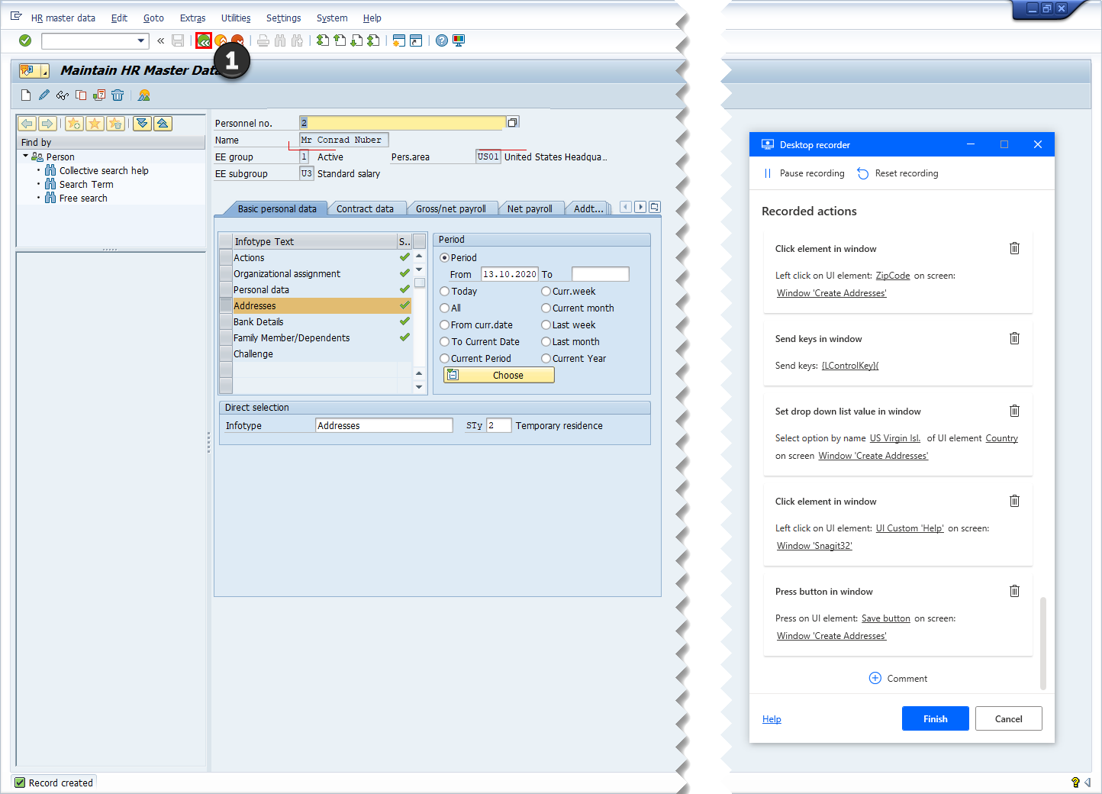Click the Next Page icon
This screenshot has height=794, width=1102.
point(356,40)
